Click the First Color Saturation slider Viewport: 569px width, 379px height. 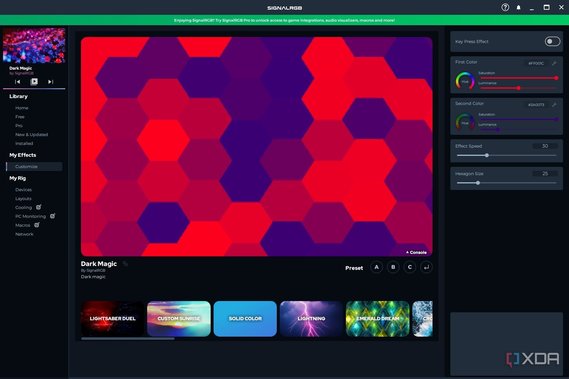pos(519,78)
